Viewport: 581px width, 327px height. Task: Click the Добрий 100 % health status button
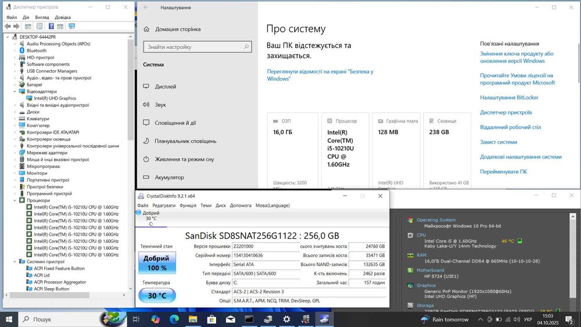click(x=157, y=263)
